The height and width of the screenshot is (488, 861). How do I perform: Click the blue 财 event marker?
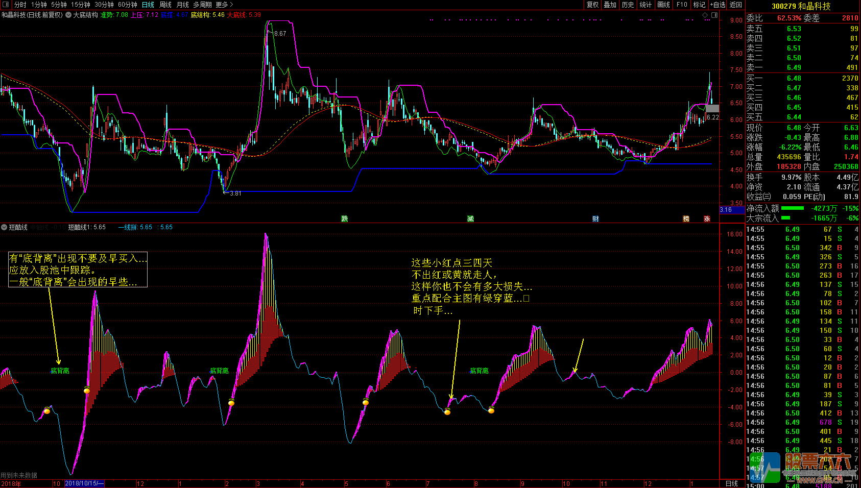click(595, 219)
